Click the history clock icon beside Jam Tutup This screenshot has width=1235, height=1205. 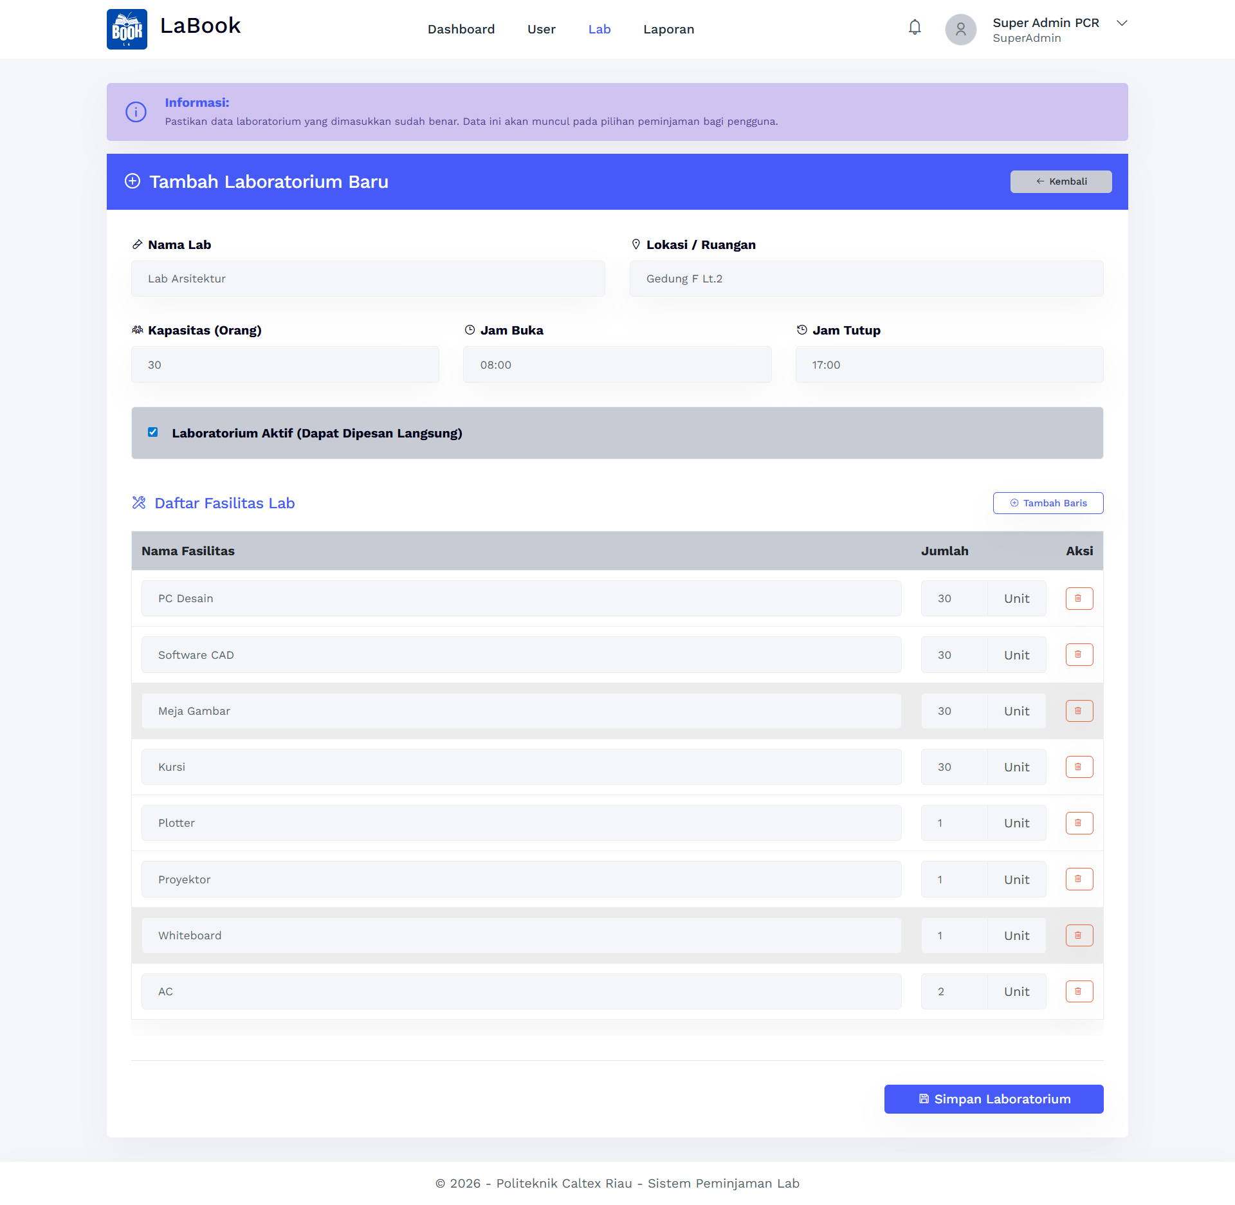click(x=801, y=330)
